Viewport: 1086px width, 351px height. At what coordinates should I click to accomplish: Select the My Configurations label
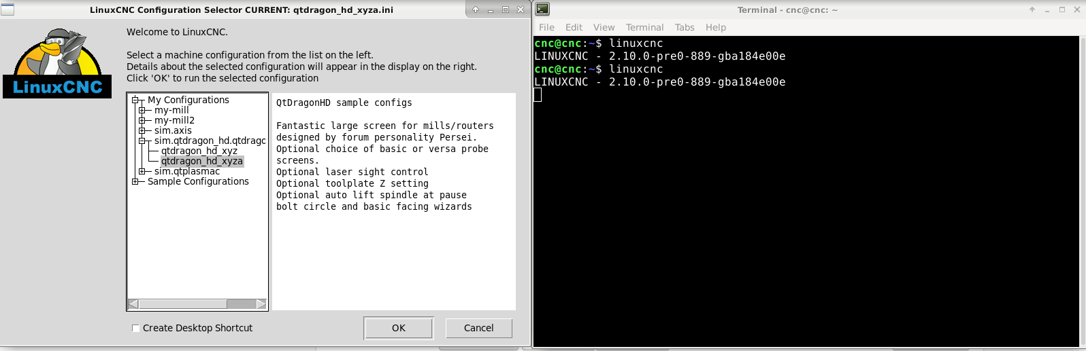point(188,100)
